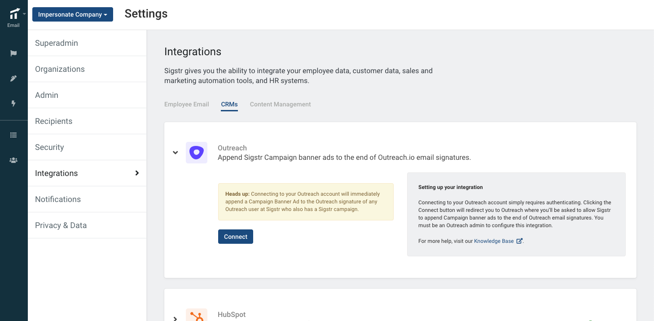Viewport: 654px width, 321px height.
Task: Switch to Content Management tab
Action: 281,104
